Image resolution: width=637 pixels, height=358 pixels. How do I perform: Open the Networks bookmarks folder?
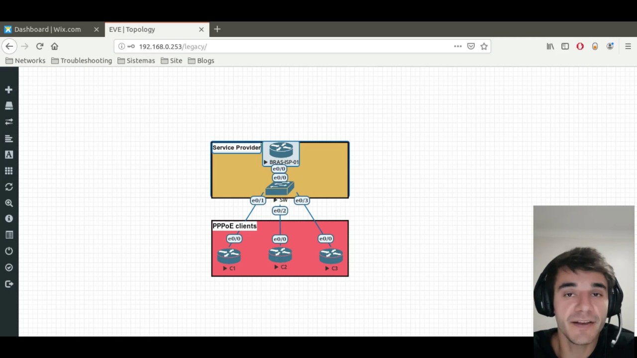tap(25, 61)
